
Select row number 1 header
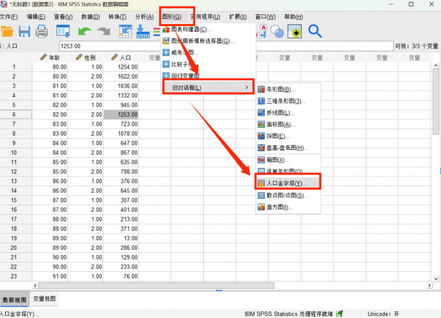click(x=14, y=67)
